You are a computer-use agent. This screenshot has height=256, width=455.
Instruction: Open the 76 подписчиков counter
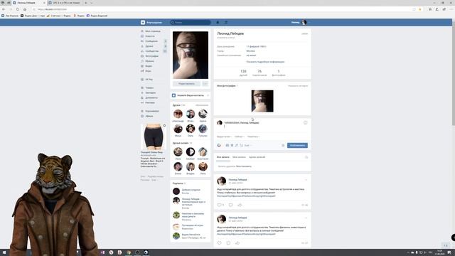(259, 73)
